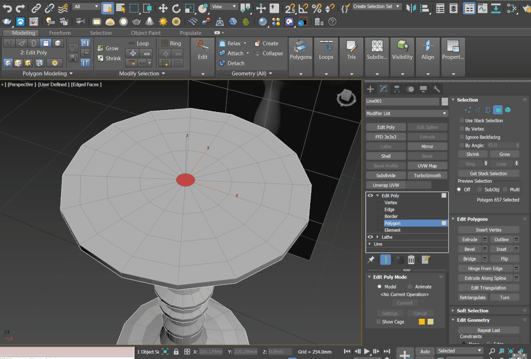Image resolution: width=531 pixels, height=359 pixels.
Task: Open the Modifier List dropdown
Action: (x=406, y=113)
